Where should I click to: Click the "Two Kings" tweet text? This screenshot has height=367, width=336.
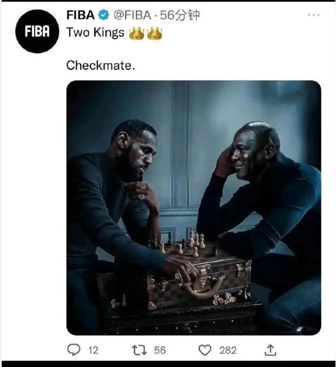[95, 34]
